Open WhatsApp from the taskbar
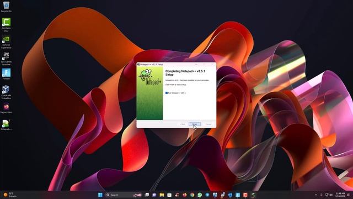This screenshot has width=353, height=199. click(200, 195)
